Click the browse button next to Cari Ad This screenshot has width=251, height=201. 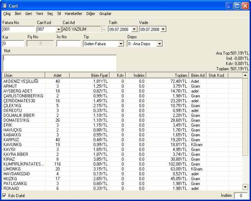[x=104, y=30]
